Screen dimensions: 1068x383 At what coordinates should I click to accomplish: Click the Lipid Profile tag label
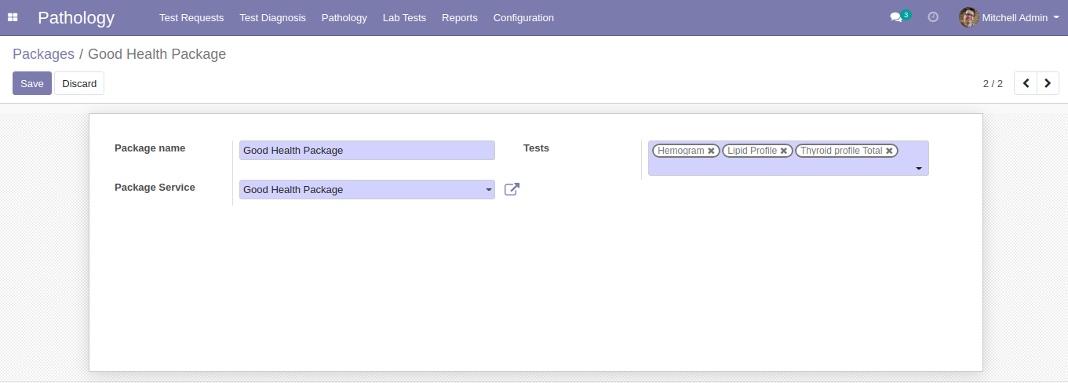tap(752, 151)
